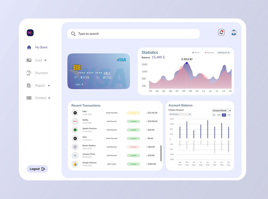Image resolution: width=268 pixels, height=199 pixels.
Task: Click the Statistics heading
Action: click(x=150, y=52)
